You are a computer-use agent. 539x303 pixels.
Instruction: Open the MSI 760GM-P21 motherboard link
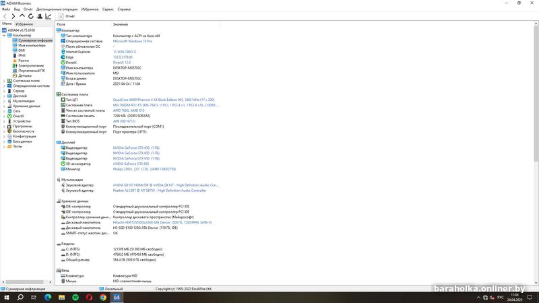pyautogui.click(x=166, y=105)
